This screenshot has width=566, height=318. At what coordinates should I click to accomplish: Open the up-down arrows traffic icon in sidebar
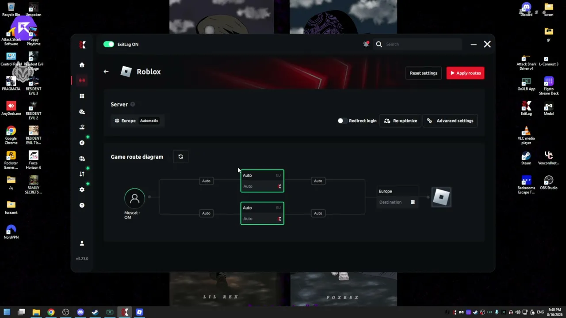82,174
